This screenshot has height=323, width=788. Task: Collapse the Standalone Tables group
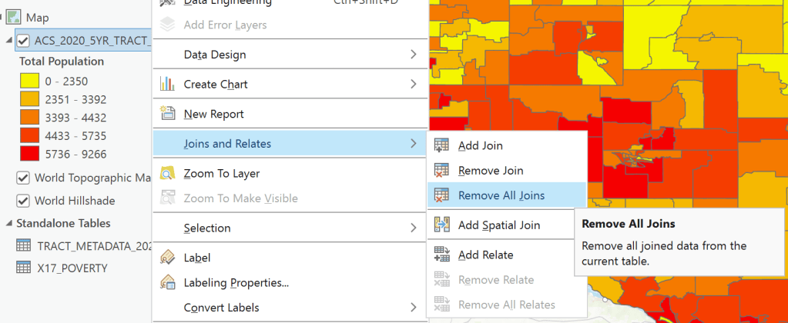point(9,223)
